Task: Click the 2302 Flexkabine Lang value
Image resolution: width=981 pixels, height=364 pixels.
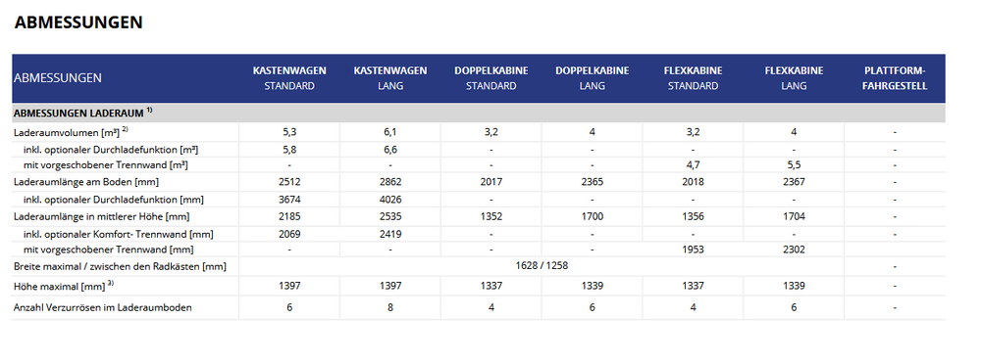Action: coord(794,250)
